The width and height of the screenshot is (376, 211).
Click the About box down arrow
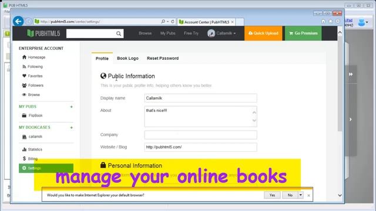point(254,121)
